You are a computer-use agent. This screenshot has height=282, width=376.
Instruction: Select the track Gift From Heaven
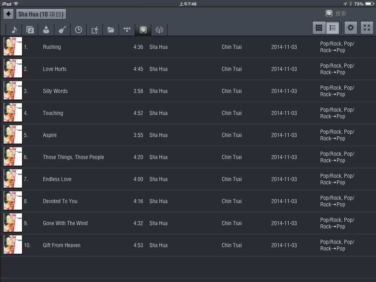(62, 245)
